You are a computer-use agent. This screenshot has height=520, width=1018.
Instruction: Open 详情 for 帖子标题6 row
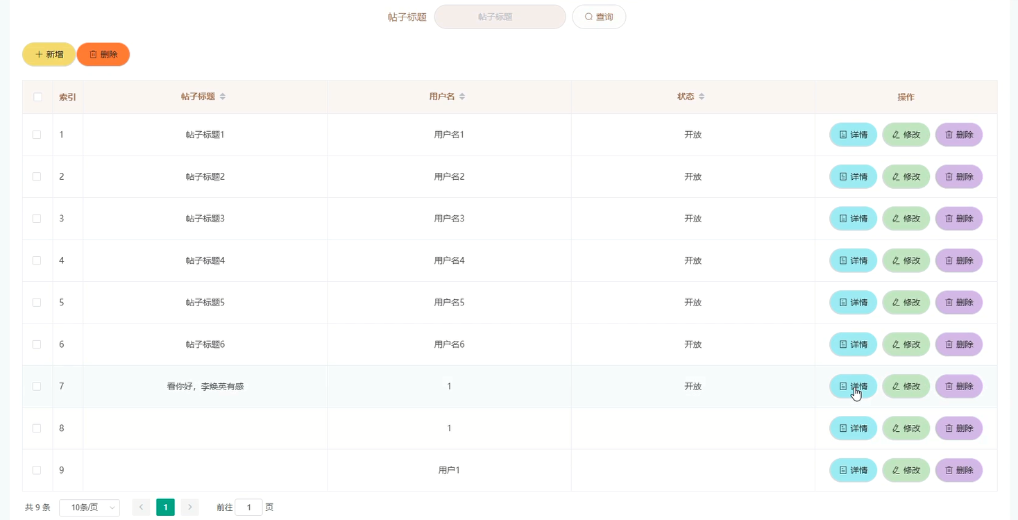[x=853, y=344]
